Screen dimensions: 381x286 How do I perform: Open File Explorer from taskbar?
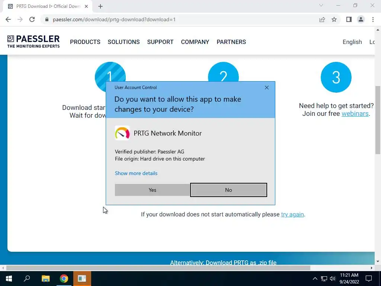(45, 279)
